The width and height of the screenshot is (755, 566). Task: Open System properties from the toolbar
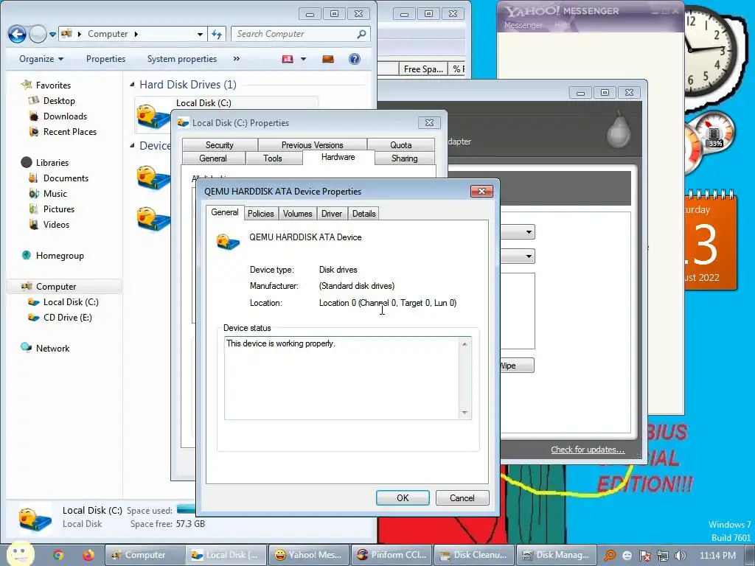pyautogui.click(x=181, y=59)
